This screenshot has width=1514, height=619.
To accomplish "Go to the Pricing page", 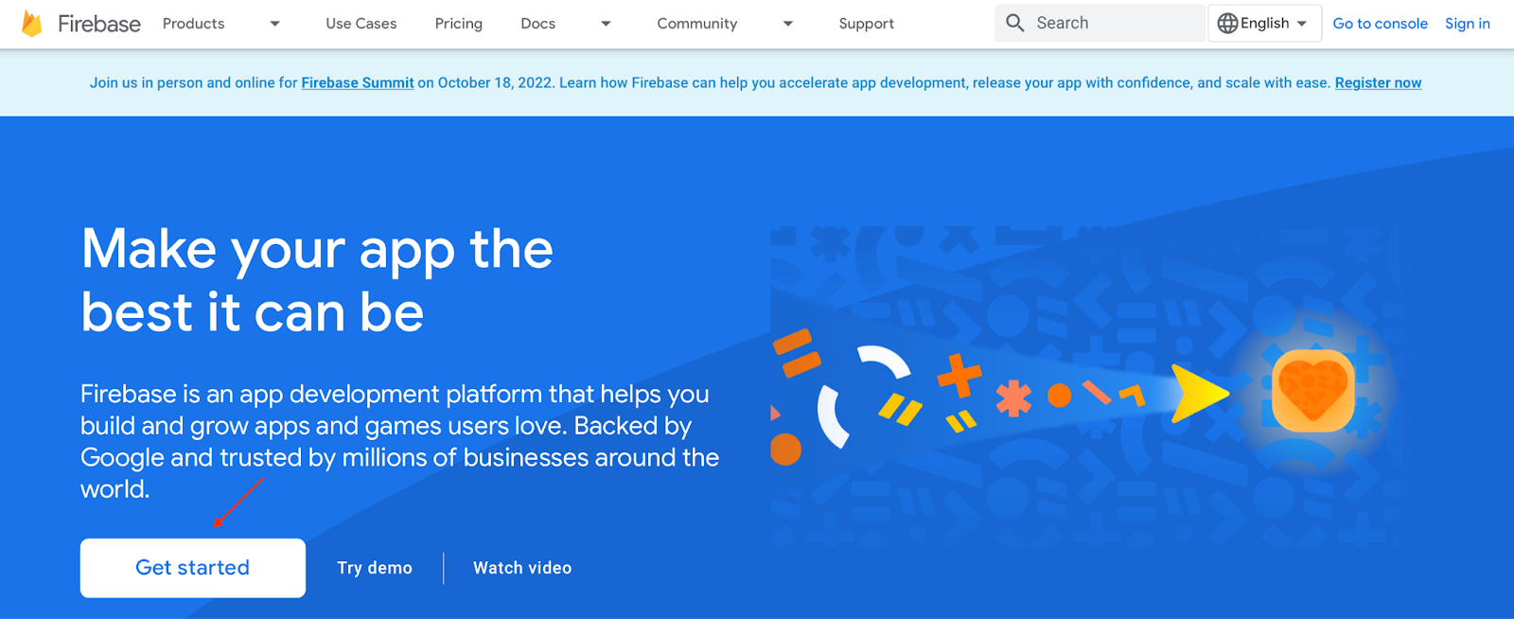I will pyautogui.click(x=459, y=24).
